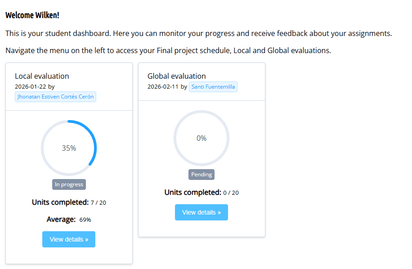The width and height of the screenshot is (412, 269).
Task: Select the 'Pending' status badge
Action: click(201, 174)
